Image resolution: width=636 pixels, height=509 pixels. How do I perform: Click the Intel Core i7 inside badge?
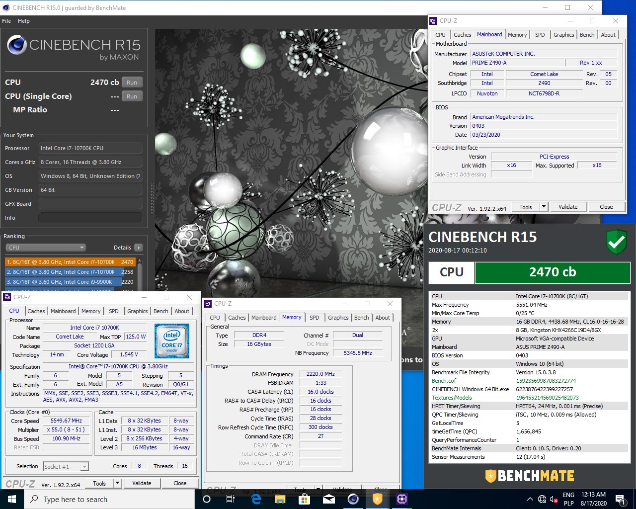tap(172, 341)
